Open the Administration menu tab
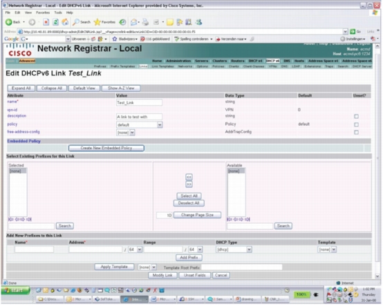Screen dimensions: 383x306 178,61
